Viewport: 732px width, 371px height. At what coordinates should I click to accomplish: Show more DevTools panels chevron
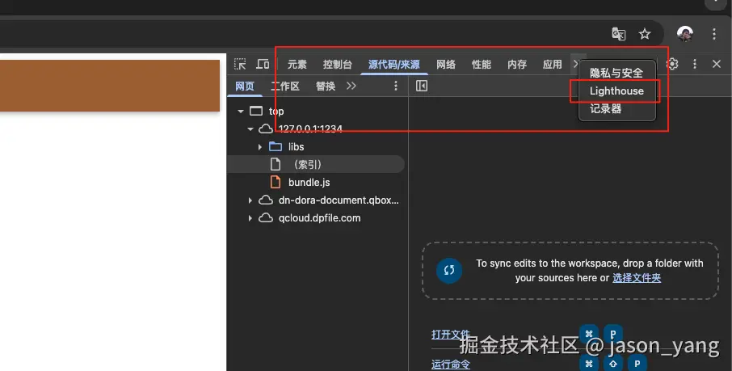pos(575,64)
